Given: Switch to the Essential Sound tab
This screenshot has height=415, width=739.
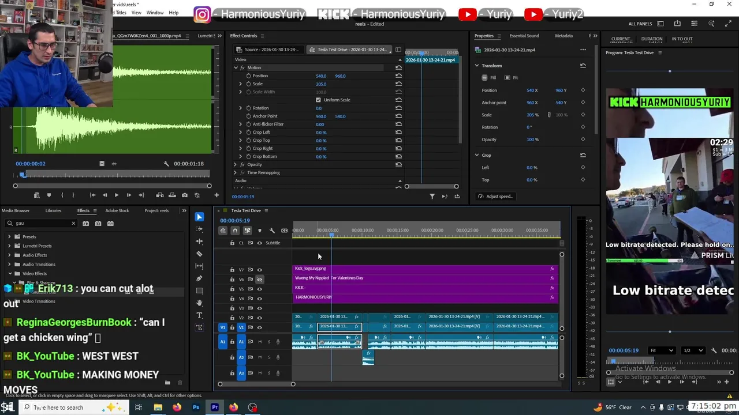Looking at the screenshot, I should [524, 36].
